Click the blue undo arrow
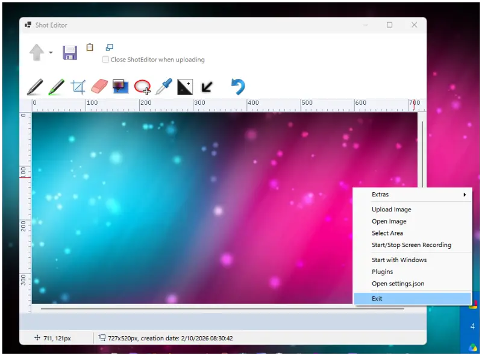Screen dimensions: 482x356 click(238, 87)
